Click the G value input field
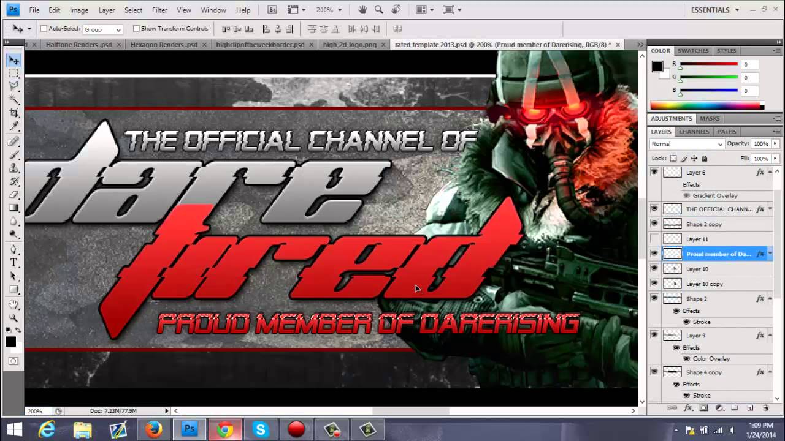 pyautogui.click(x=750, y=77)
